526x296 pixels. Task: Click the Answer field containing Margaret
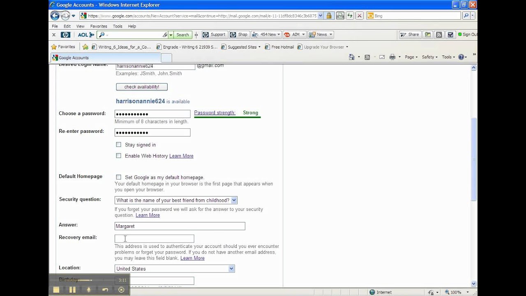(x=180, y=226)
